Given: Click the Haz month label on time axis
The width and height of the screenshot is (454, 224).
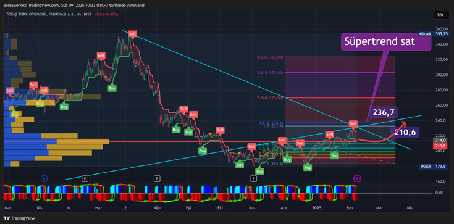Looking at the screenshot, I should pyautogui.click(x=99, y=208).
